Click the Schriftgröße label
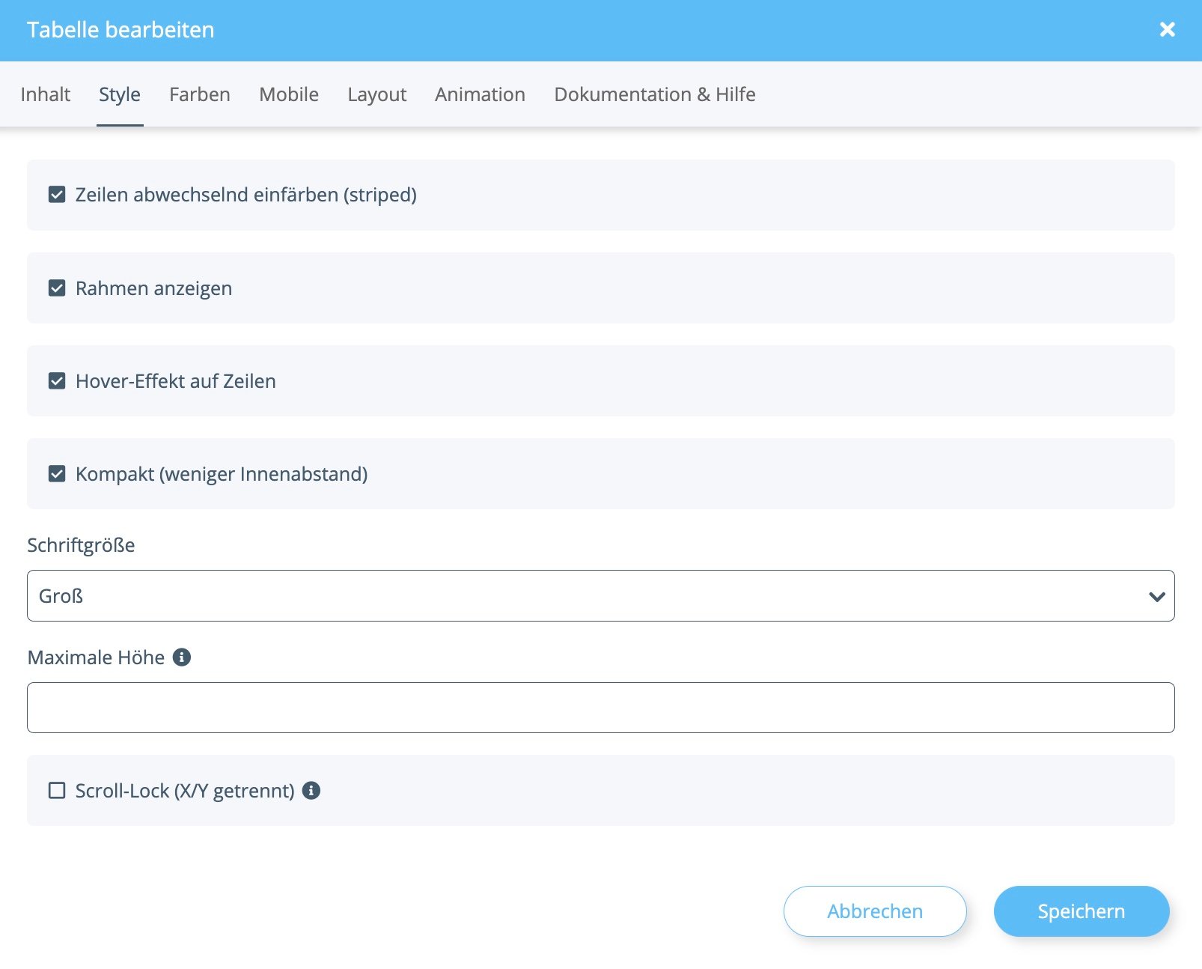1202x969 pixels. 81,545
